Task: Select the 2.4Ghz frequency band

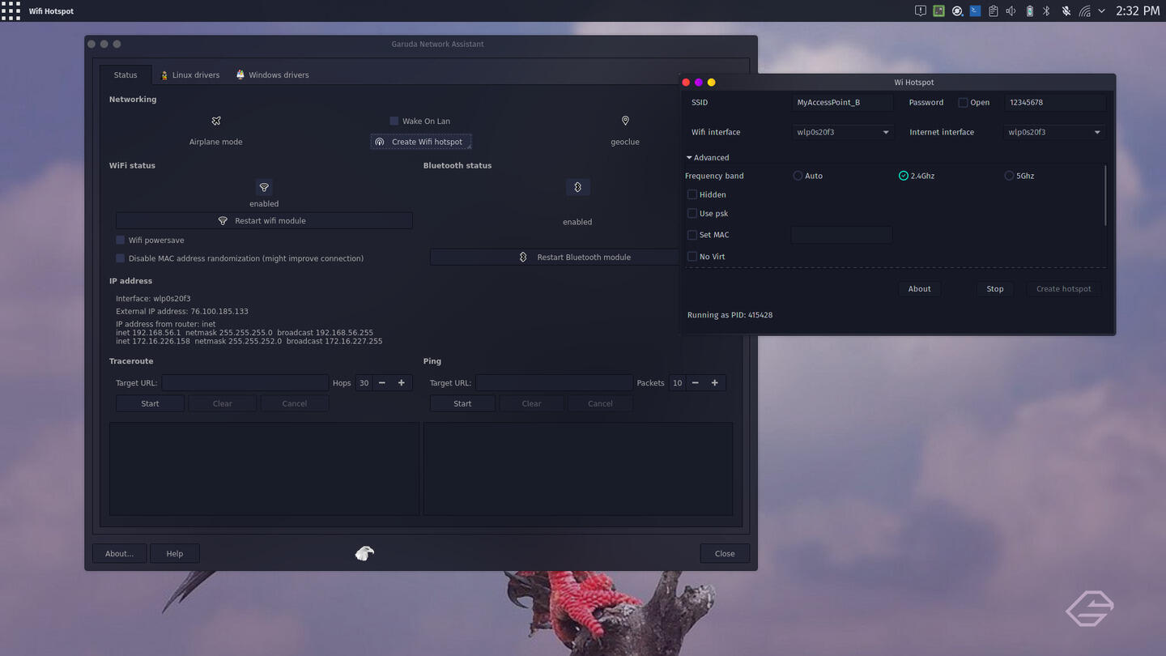Action: 904,176
